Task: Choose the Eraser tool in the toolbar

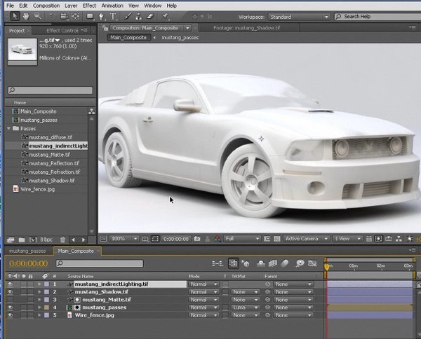Action: click(152, 16)
